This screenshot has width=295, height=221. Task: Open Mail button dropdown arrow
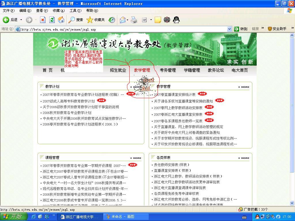pyautogui.click(x=128, y=20)
